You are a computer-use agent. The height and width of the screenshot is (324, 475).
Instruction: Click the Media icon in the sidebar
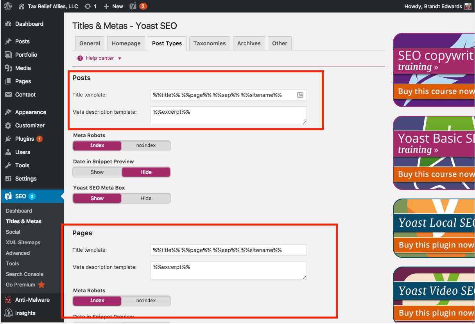[8, 68]
